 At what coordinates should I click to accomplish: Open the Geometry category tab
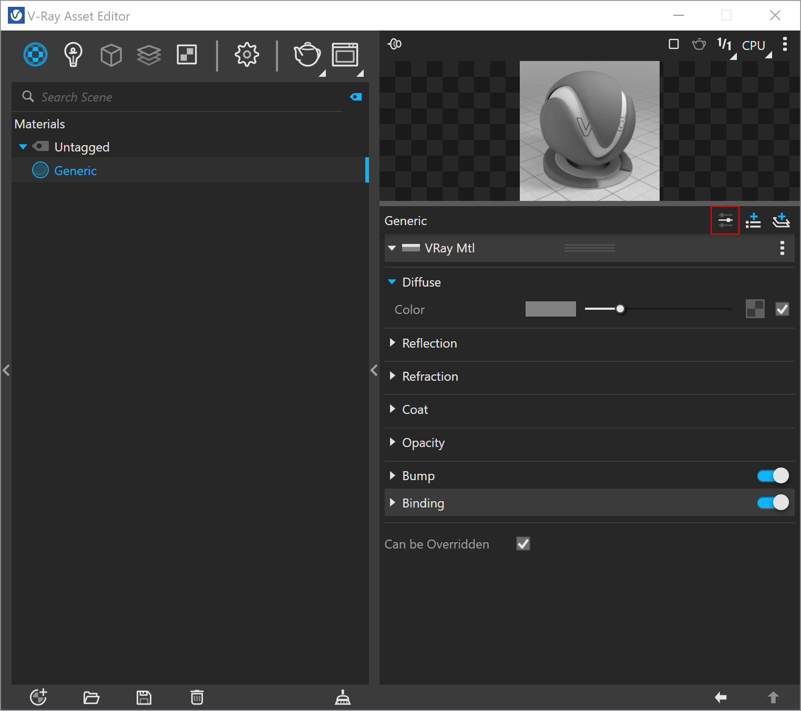[x=111, y=55]
